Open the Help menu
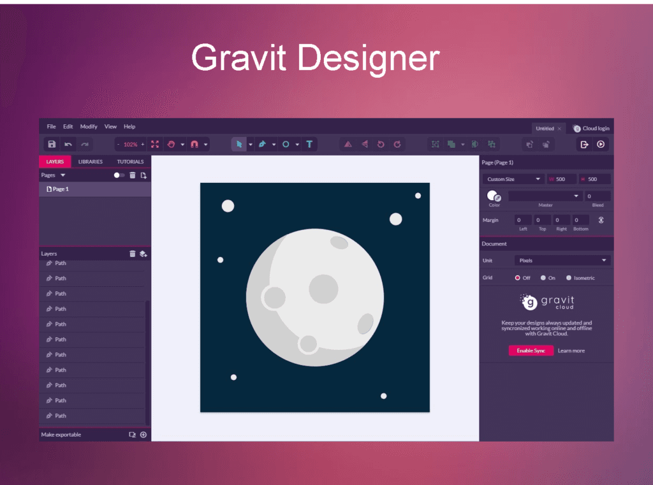Screen dimensions: 653x485 [129, 127]
